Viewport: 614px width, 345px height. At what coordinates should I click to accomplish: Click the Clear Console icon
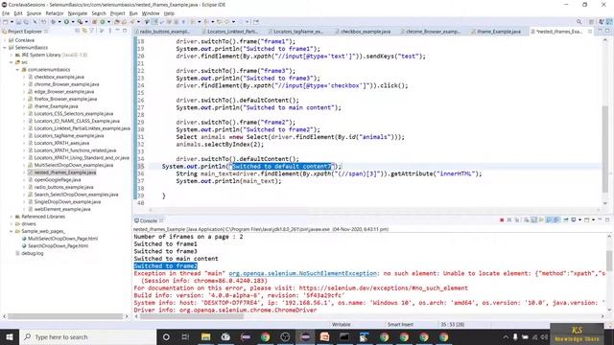[526, 220]
